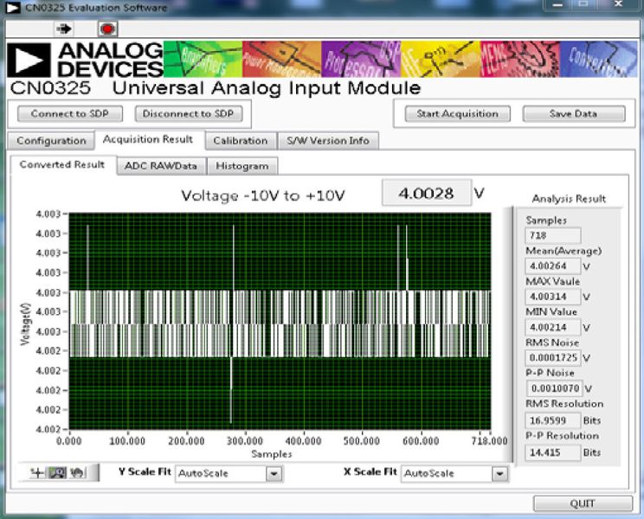This screenshot has width=644, height=519.
Task: Open the S/W Version Info tab
Action: click(328, 141)
